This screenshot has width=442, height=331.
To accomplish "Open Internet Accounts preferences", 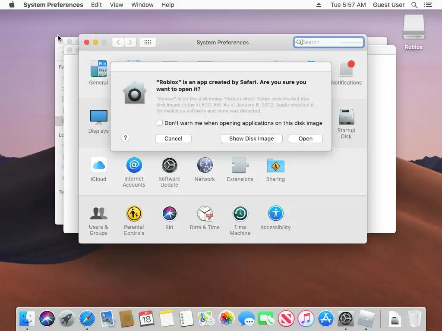I will coord(134,172).
